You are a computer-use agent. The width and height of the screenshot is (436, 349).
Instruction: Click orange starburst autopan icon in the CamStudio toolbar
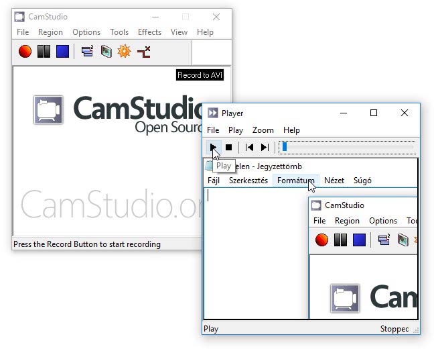point(124,51)
